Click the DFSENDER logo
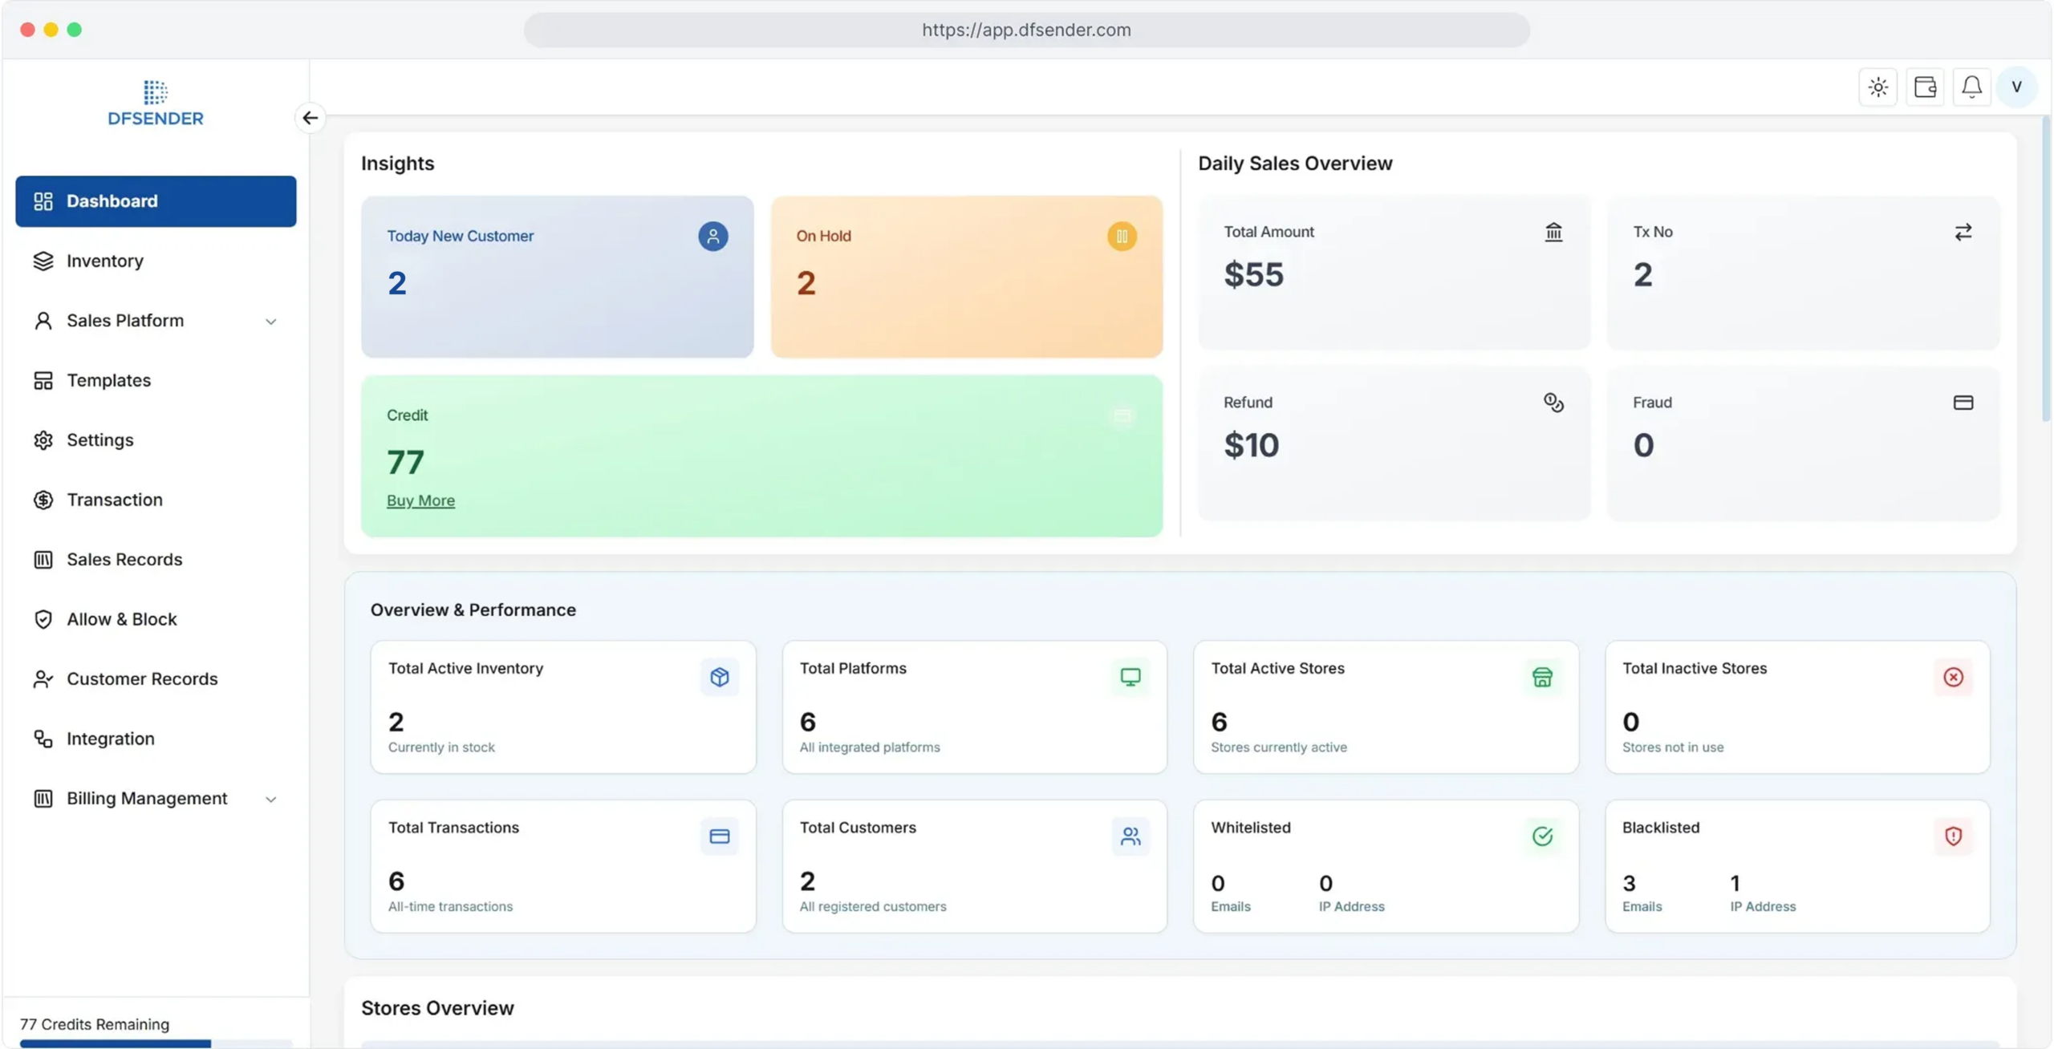This screenshot has width=2054, height=1049. coord(156,103)
